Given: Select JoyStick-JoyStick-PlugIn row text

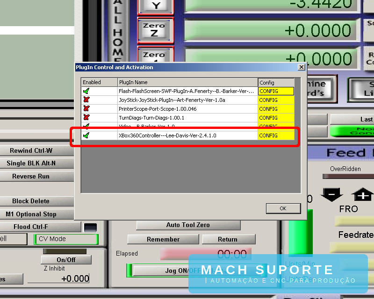Looking at the screenshot, I should pos(172,100).
